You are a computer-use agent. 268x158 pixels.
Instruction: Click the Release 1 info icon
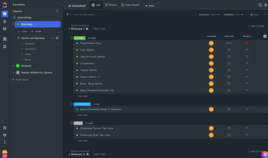pyautogui.click(x=87, y=29)
